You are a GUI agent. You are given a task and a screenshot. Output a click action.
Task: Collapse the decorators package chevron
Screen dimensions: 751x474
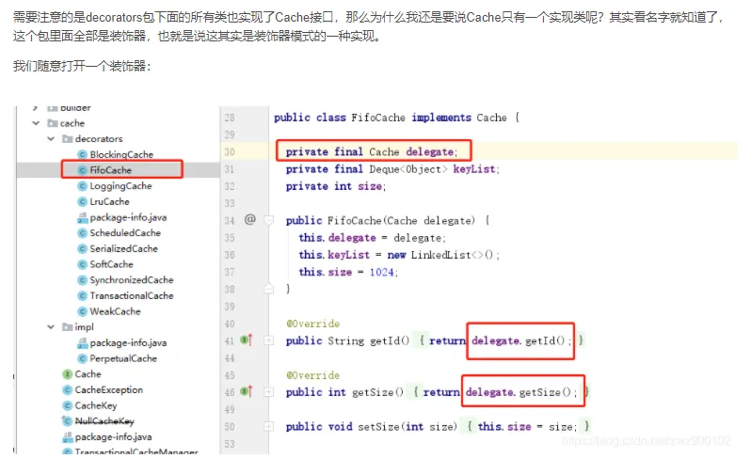tap(51, 139)
